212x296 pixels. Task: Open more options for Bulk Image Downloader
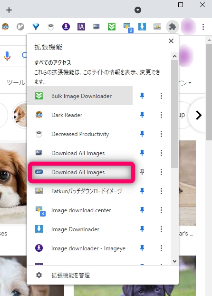[161, 96]
